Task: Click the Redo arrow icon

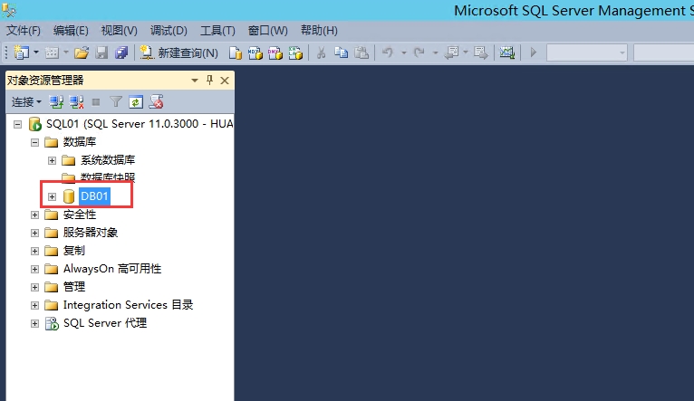Action: click(419, 53)
